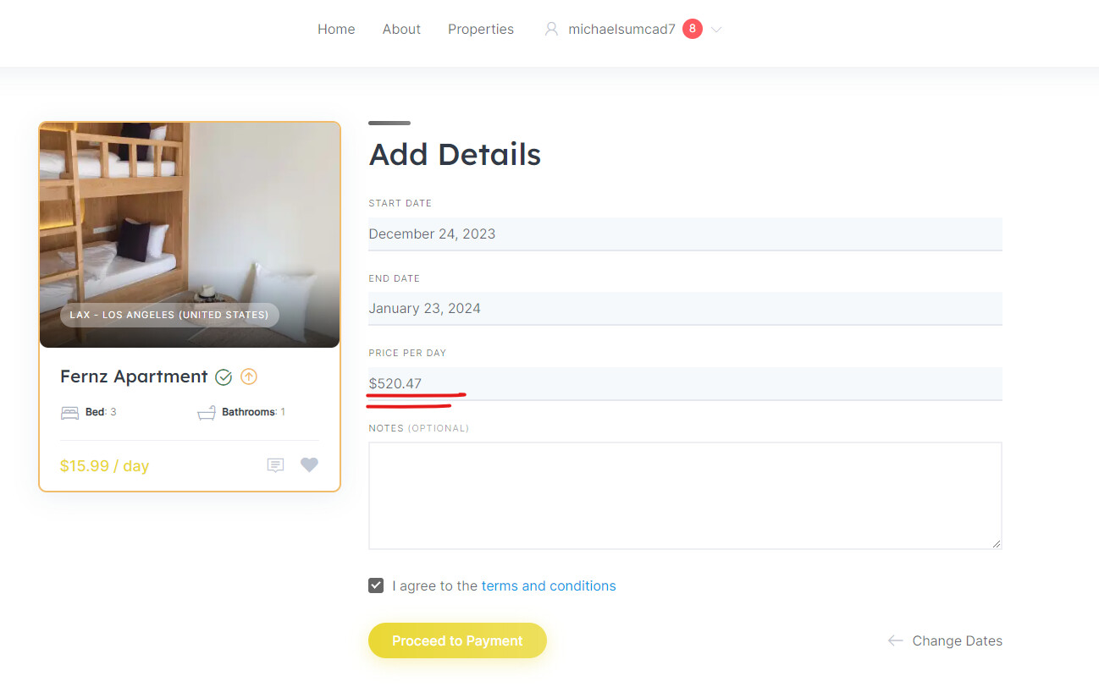Open the Properties menu item

[x=481, y=30]
